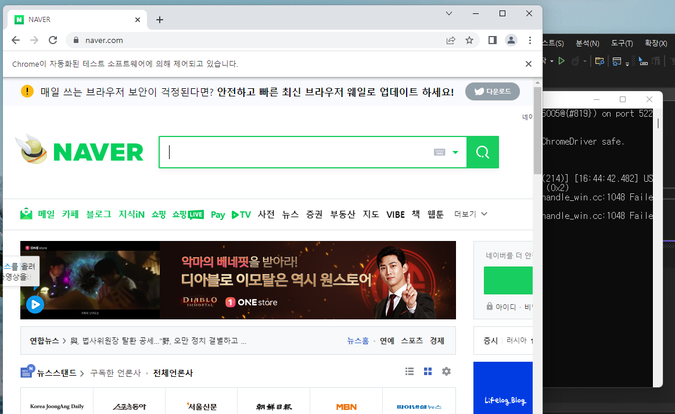The image size is (675, 414).
Task: Click the share this page icon
Action: [451, 40]
